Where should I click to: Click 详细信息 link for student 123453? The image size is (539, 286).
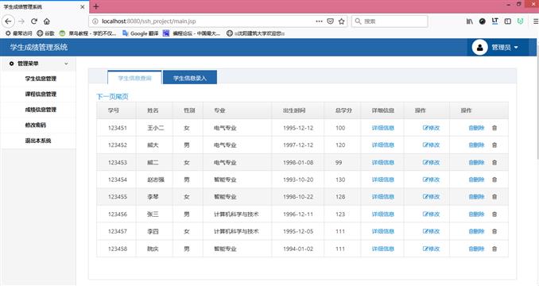(x=383, y=162)
